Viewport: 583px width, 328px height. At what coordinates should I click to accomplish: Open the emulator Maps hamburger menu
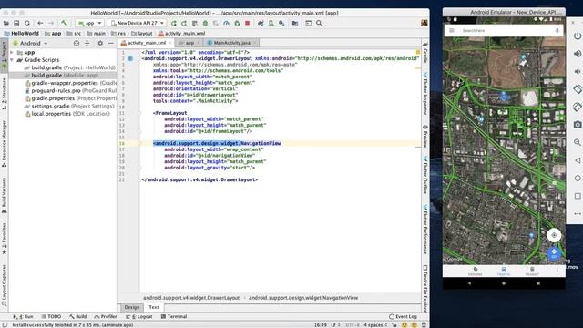tap(452, 30)
